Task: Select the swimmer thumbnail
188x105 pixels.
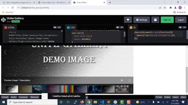Action: [39, 89]
